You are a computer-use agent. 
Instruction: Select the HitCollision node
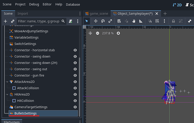pyautogui.click(x=26, y=101)
